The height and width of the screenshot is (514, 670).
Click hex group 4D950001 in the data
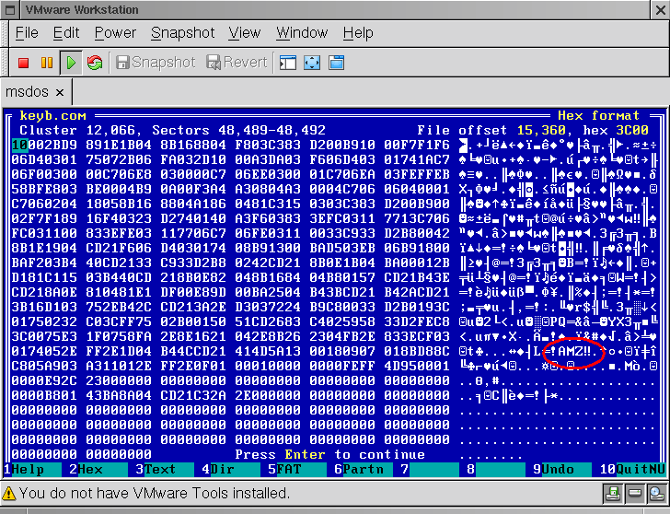tap(417, 366)
